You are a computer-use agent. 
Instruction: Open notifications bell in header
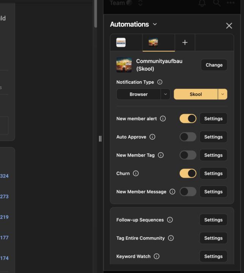tap(202, 3)
